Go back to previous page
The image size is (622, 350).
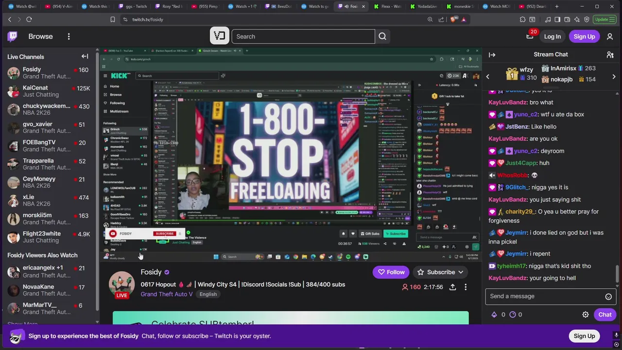[10, 19]
